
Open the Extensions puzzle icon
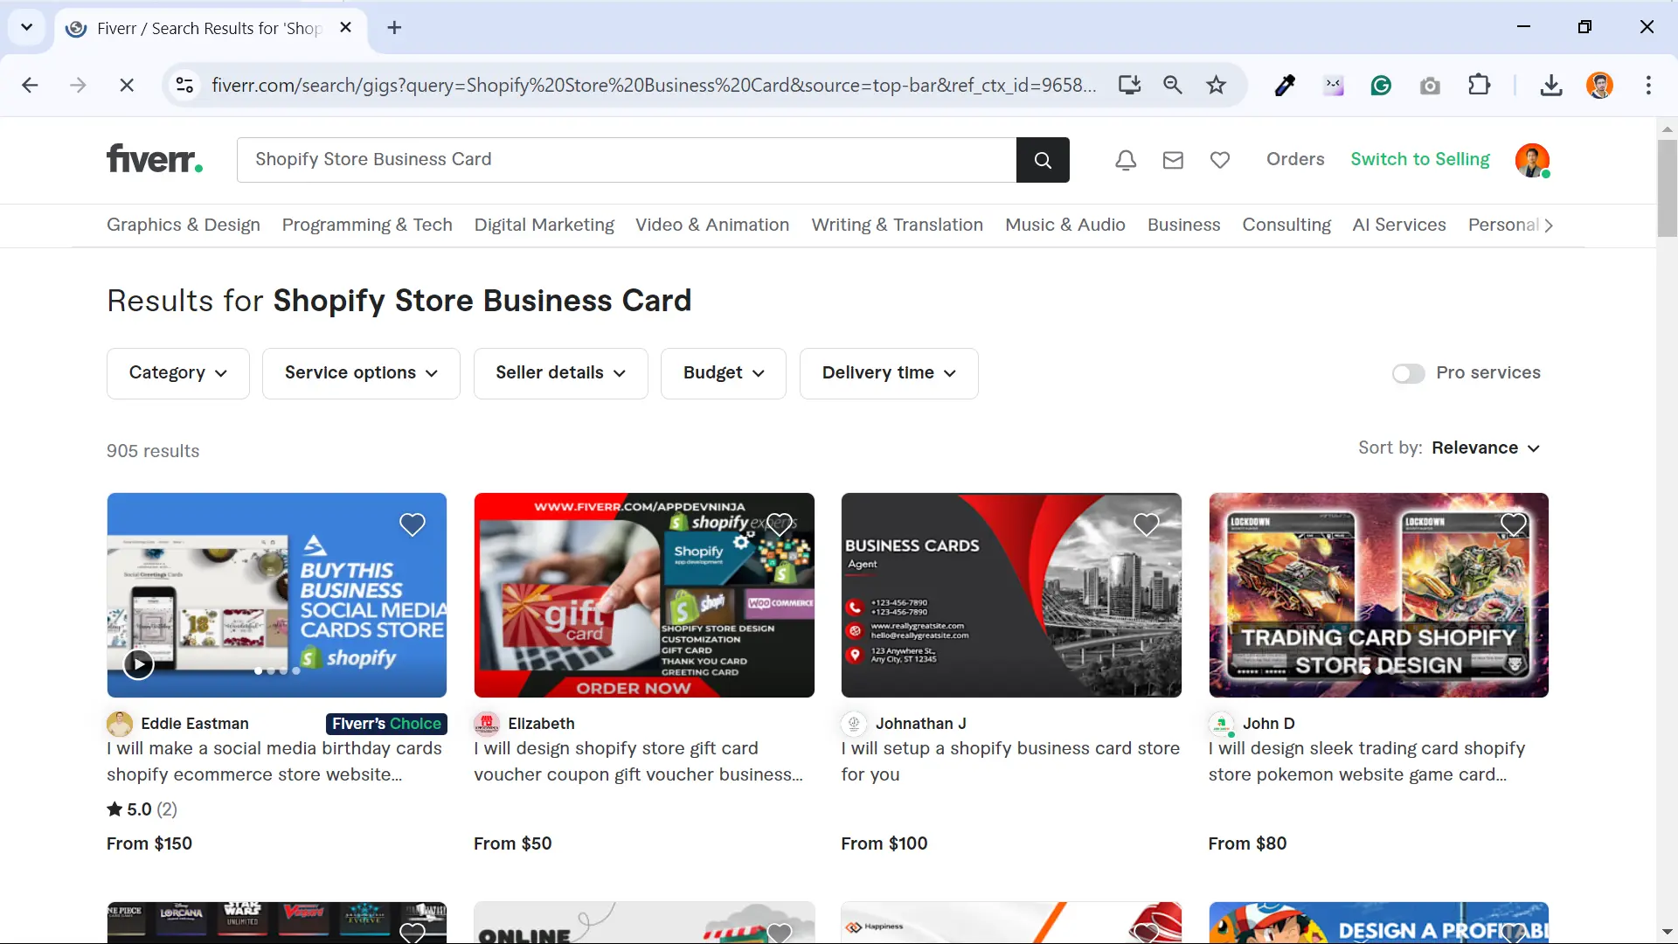(x=1479, y=85)
